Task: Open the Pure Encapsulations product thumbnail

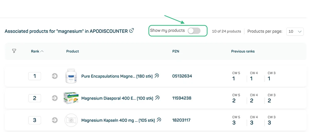Action: click(71, 76)
